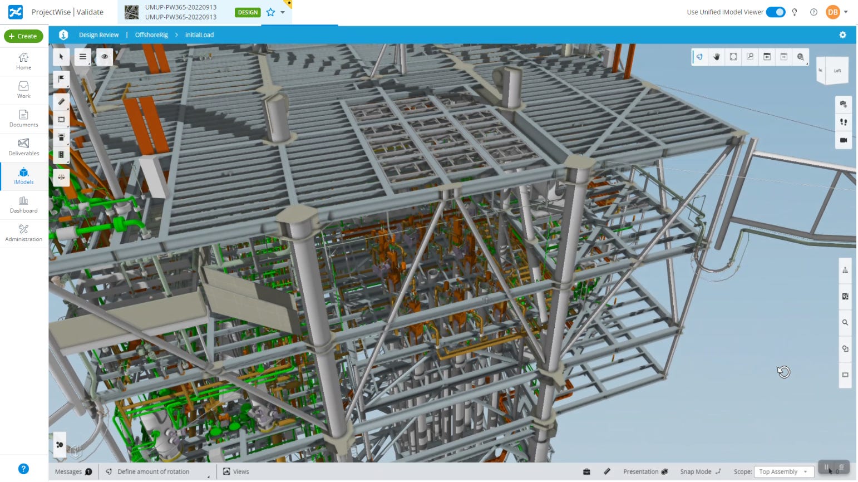
Task: Click the ruler icon in status bar
Action: pos(607,472)
